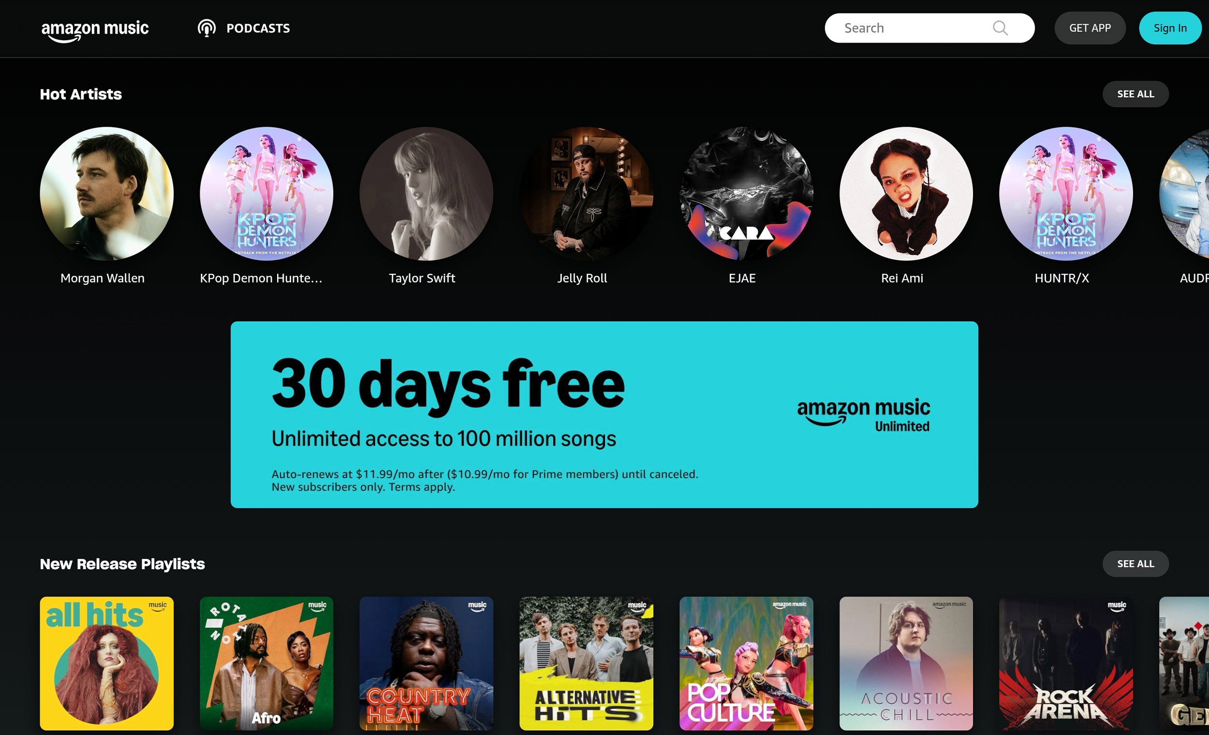The width and height of the screenshot is (1209, 735).
Task: Open the All Hits playlist cover
Action: tap(106, 663)
